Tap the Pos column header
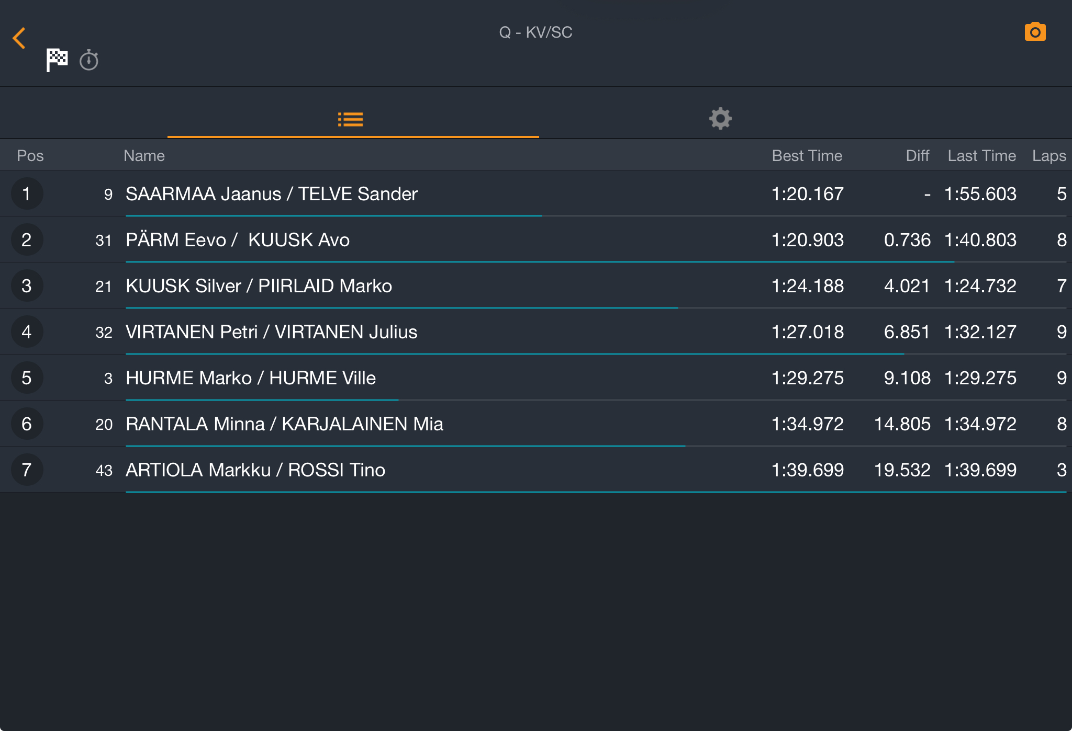Image resolution: width=1072 pixels, height=731 pixels. [30, 156]
